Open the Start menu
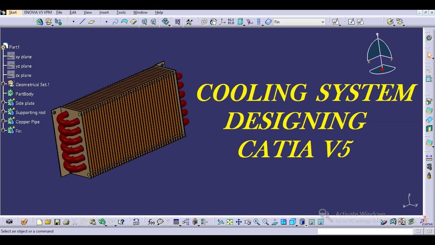Viewport: 435px width, 245px height. coord(13,13)
